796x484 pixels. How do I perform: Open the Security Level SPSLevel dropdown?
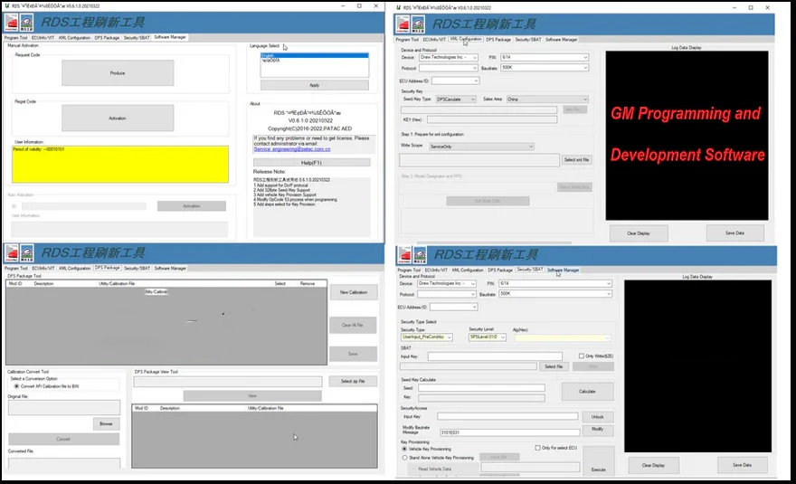(487, 337)
